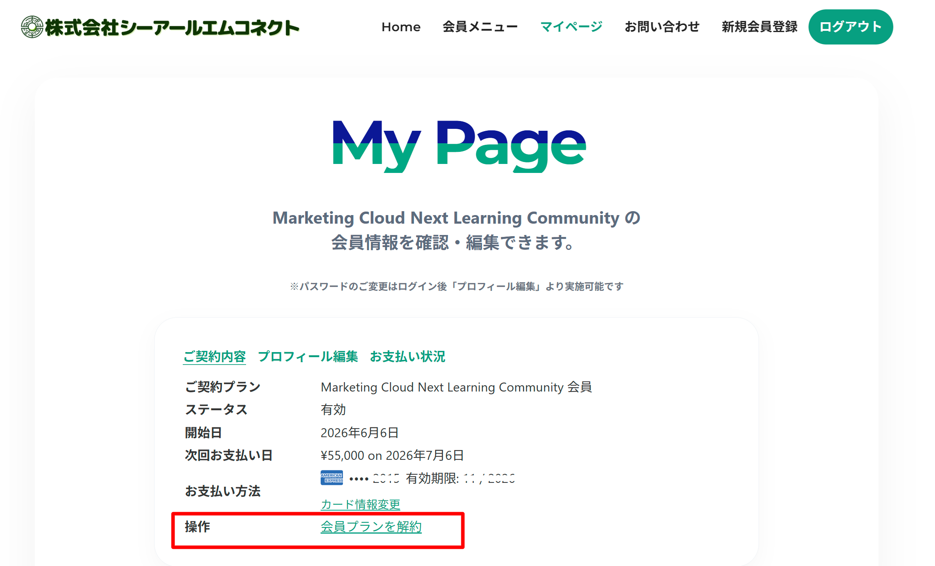Select the status value 有効
Image resolution: width=935 pixels, height=566 pixels.
(333, 410)
